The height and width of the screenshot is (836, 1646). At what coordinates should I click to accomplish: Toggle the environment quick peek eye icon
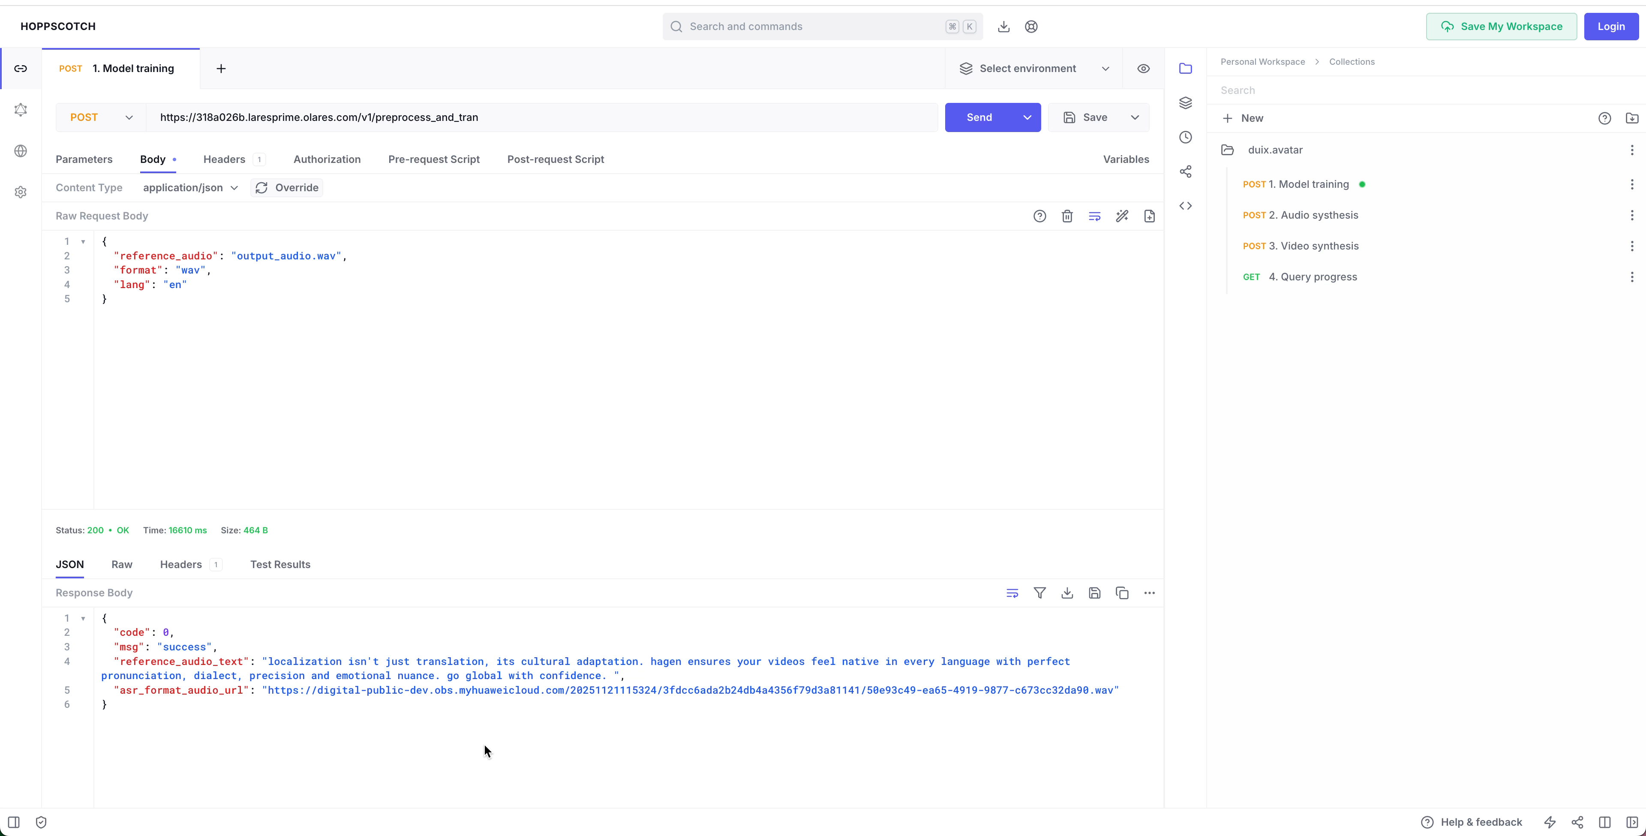point(1143,69)
